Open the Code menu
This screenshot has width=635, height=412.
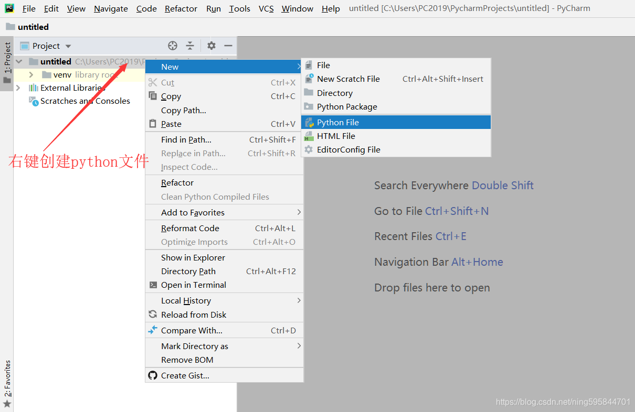(x=146, y=8)
